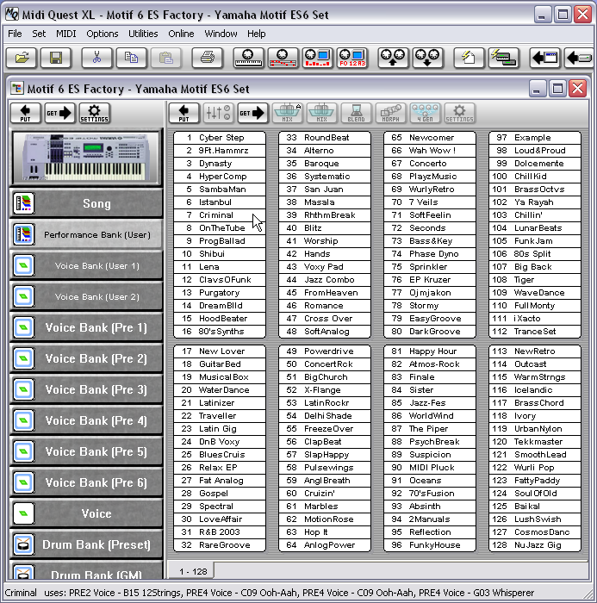
Task: Click the F0 12 A3 sysex icon
Action: [352, 58]
